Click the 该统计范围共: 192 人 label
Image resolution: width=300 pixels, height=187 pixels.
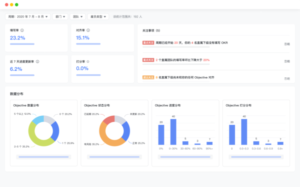click(127, 17)
